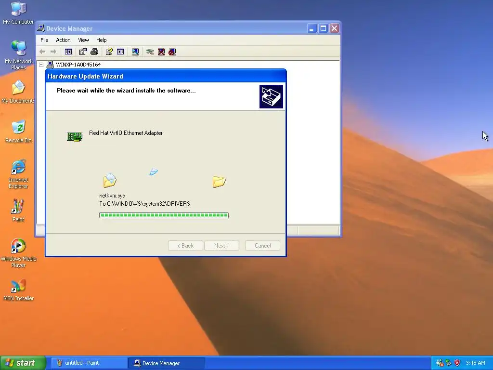Click the Back button in the wizard

185,245
